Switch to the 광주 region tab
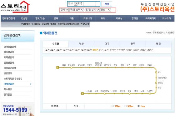Viewport: 175px width, 116px height. (133, 44)
